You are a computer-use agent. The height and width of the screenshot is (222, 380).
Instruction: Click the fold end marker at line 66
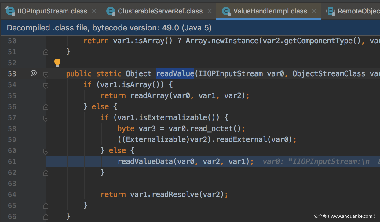pyautogui.click(x=46, y=217)
